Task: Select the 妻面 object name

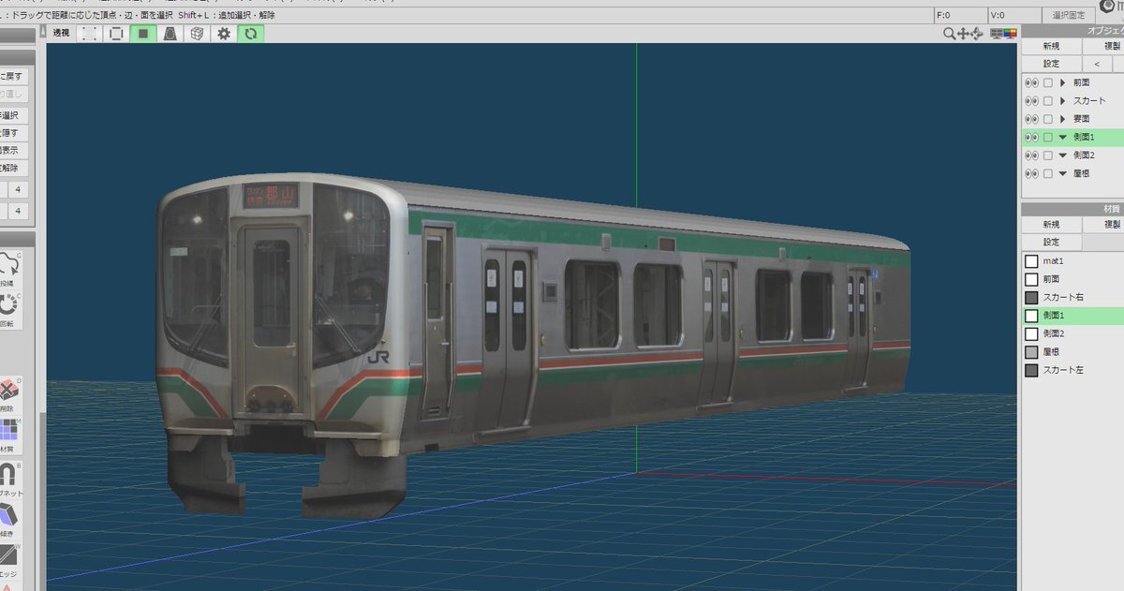Action: (1082, 119)
